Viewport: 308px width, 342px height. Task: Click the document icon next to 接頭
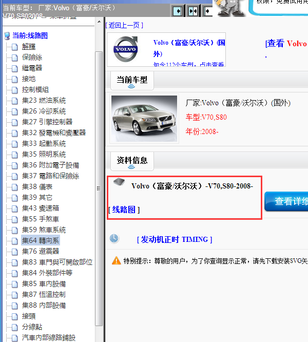tap(14, 316)
